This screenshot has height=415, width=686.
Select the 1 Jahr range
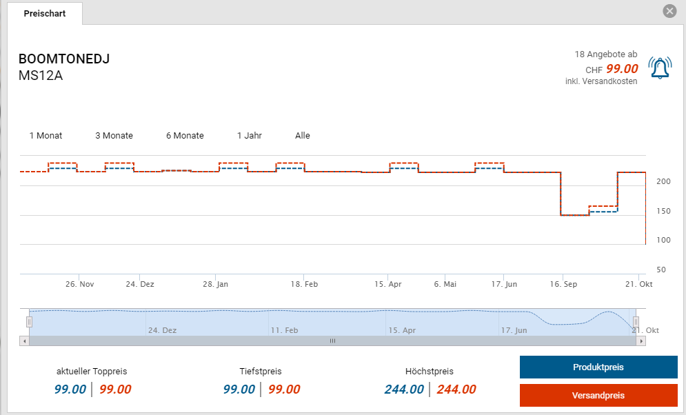249,136
